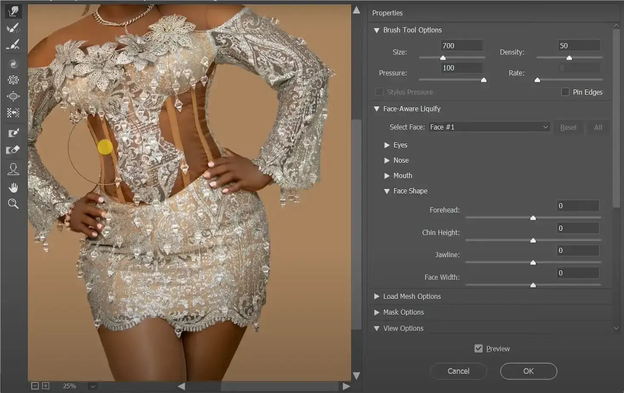Select the Twirl Clockwise tool
The image size is (624, 393).
[x=13, y=64]
